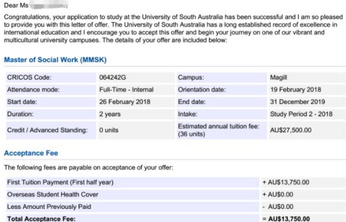
Task: Click the 'Total Acceptance Fee:' bold label
Action: pyautogui.click(x=42, y=219)
